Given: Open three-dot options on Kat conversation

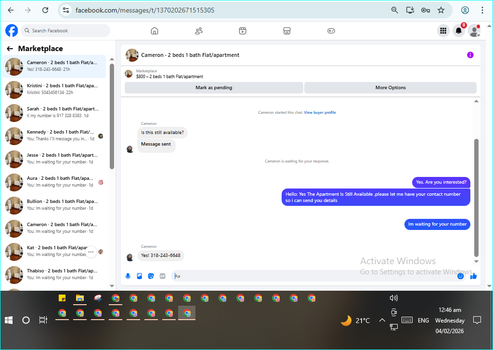Looking at the screenshot, I should (91, 252).
